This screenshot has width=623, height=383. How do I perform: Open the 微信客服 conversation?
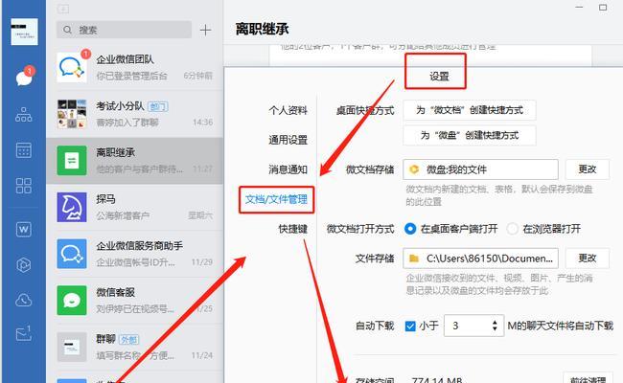coord(135,301)
